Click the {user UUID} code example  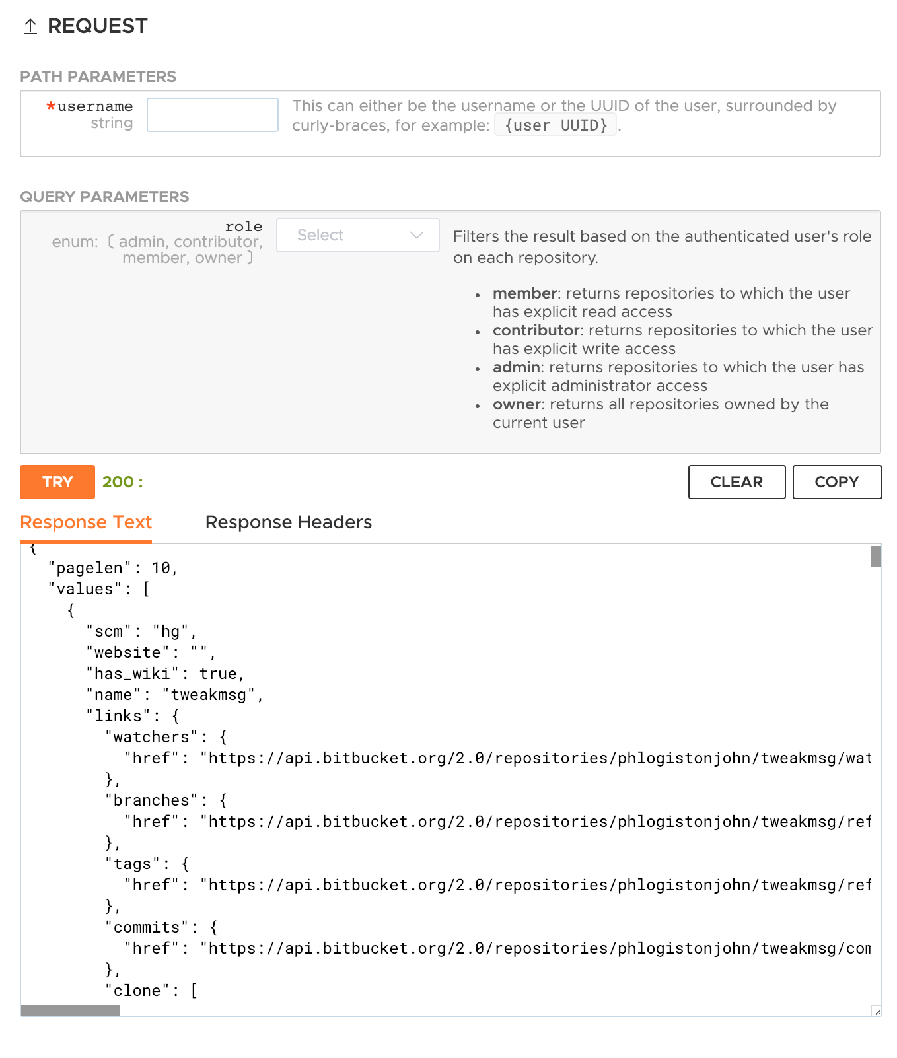pos(556,125)
